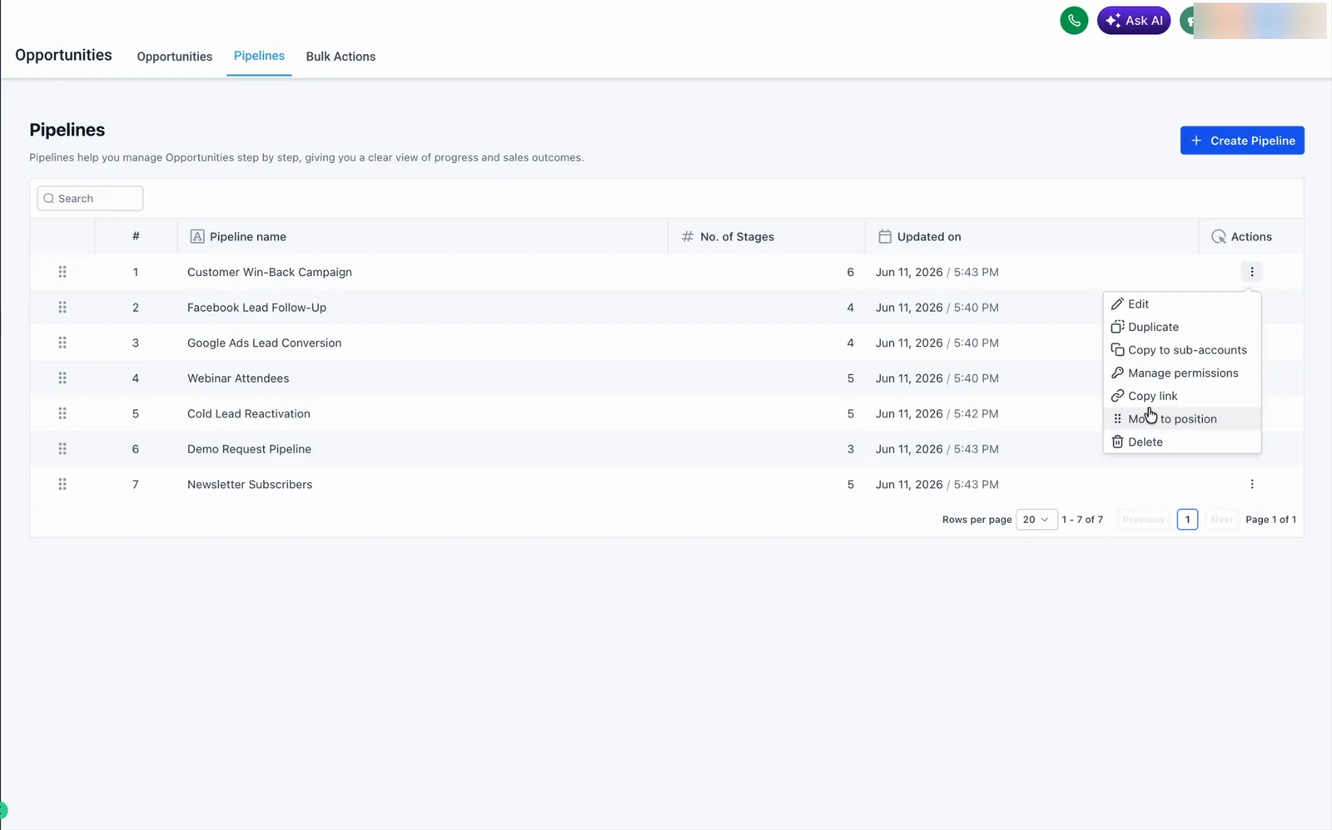1332x830 pixels.
Task: Open three-dot menu for Newsletter Subscribers
Action: (x=1251, y=484)
